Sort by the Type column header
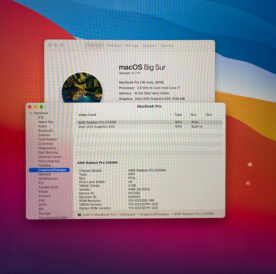276x274 pixels. pos(178,115)
